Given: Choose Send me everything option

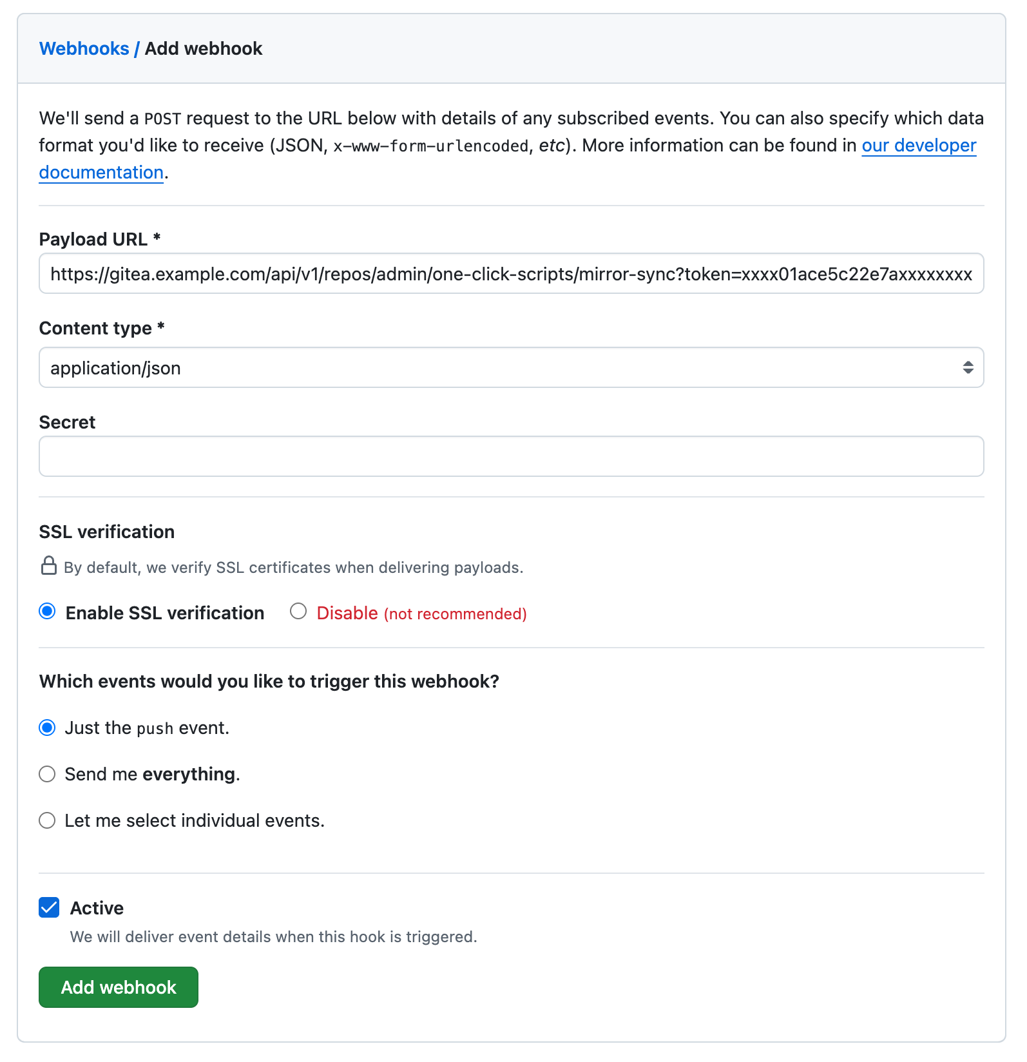Looking at the screenshot, I should coord(47,774).
